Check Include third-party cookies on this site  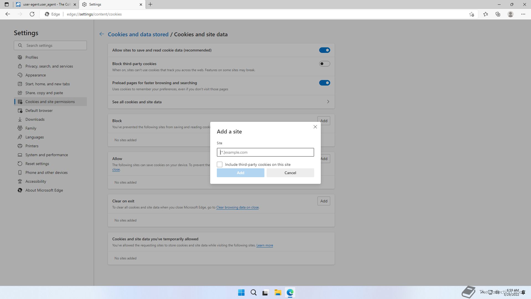pyautogui.click(x=220, y=164)
